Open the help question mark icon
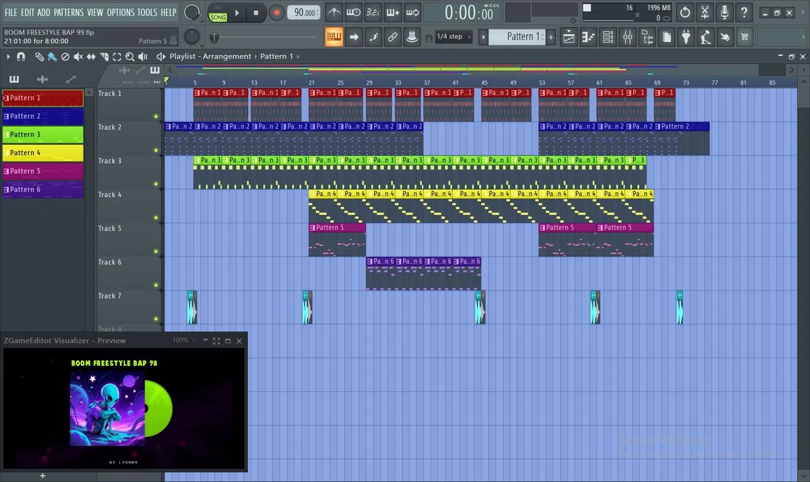Viewport: 810px width, 482px height. 744,12
